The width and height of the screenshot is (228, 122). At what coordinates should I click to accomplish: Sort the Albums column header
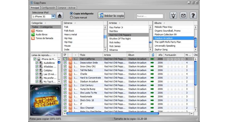tap(174, 23)
